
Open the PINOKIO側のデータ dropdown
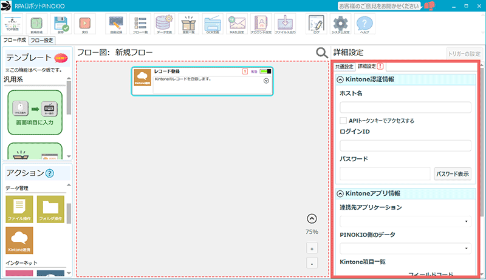[405, 248]
